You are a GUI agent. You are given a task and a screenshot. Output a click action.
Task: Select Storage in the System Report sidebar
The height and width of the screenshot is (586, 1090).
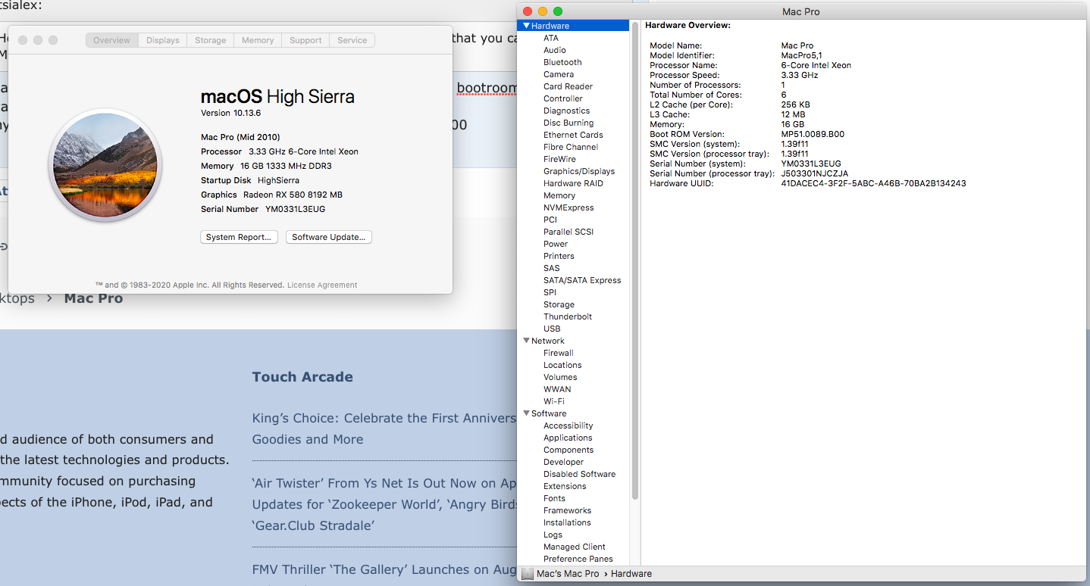point(559,304)
